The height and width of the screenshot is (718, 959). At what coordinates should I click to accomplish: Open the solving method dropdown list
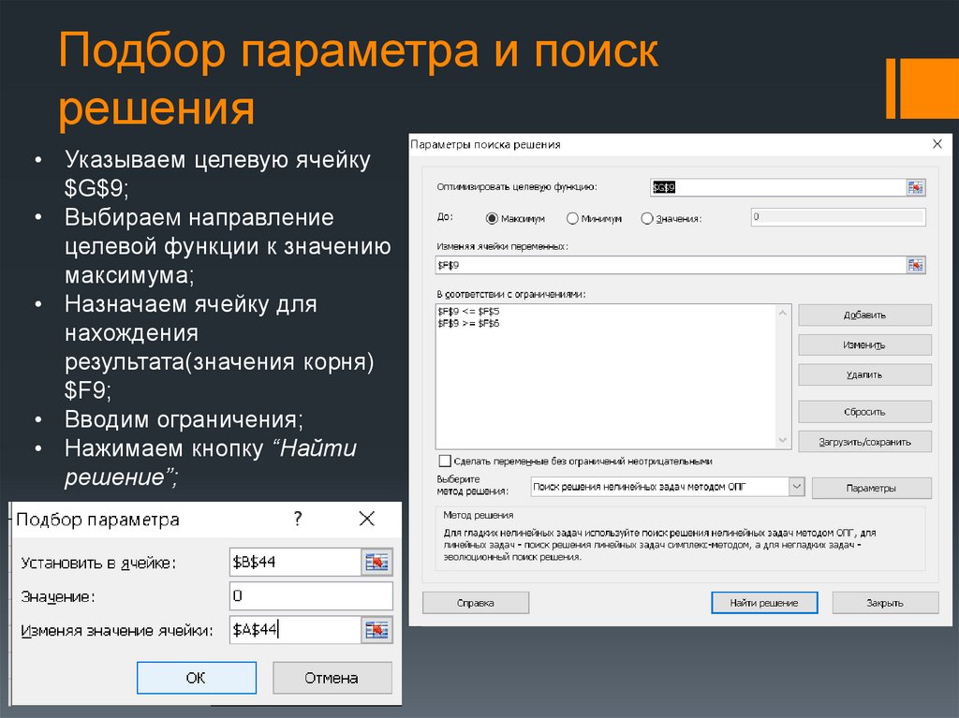pyautogui.click(x=796, y=487)
